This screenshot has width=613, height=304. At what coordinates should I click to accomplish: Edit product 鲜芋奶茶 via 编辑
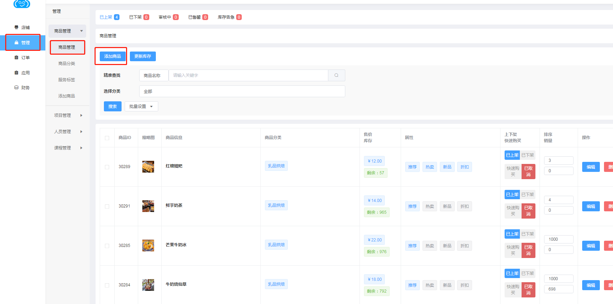click(x=591, y=206)
